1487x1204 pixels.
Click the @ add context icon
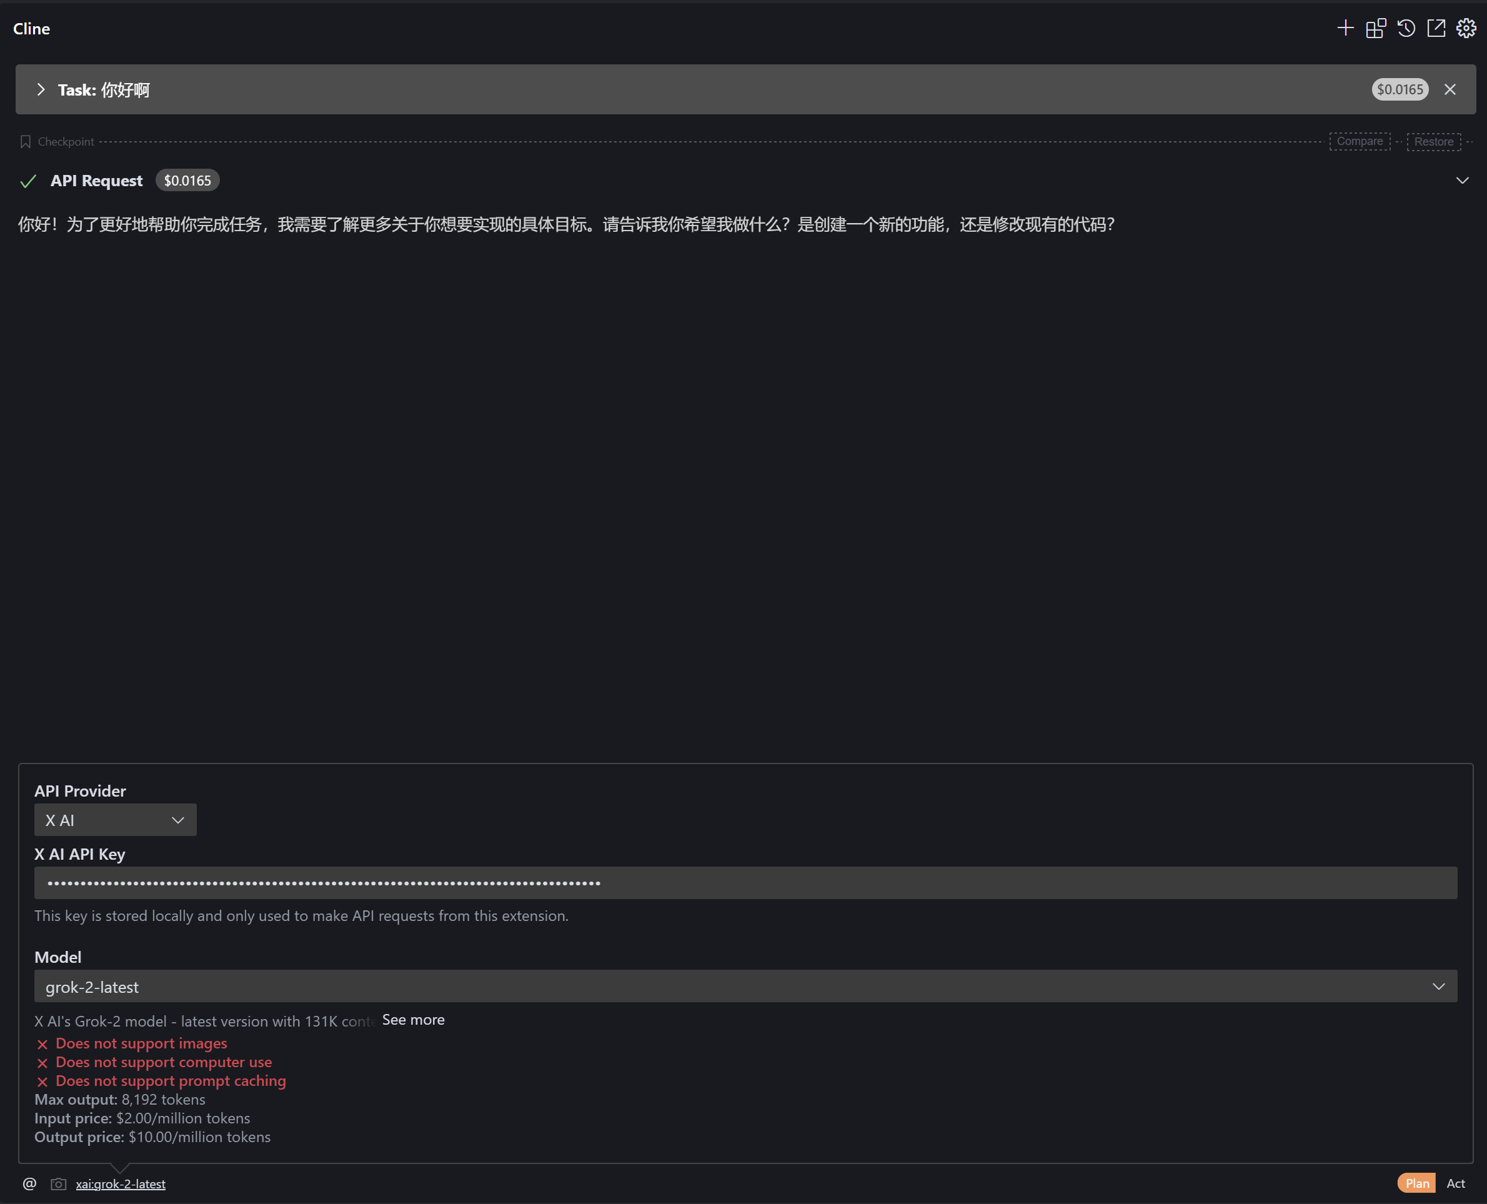(x=29, y=1183)
